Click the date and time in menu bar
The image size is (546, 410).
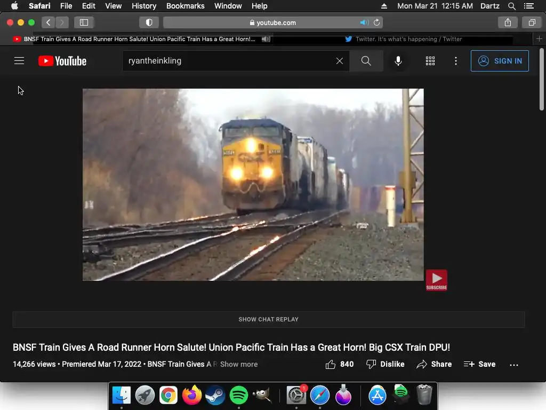[435, 6]
